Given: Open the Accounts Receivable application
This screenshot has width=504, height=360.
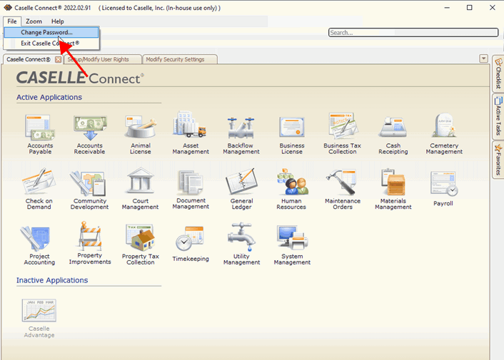Looking at the screenshot, I should (x=90, y=135).
